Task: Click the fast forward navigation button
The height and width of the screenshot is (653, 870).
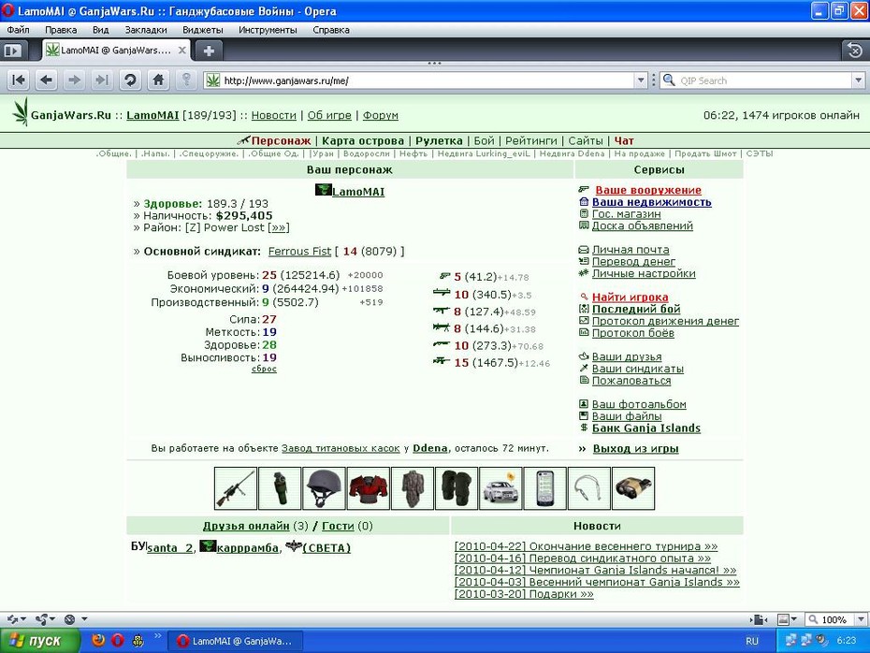Action: point(102,80)
